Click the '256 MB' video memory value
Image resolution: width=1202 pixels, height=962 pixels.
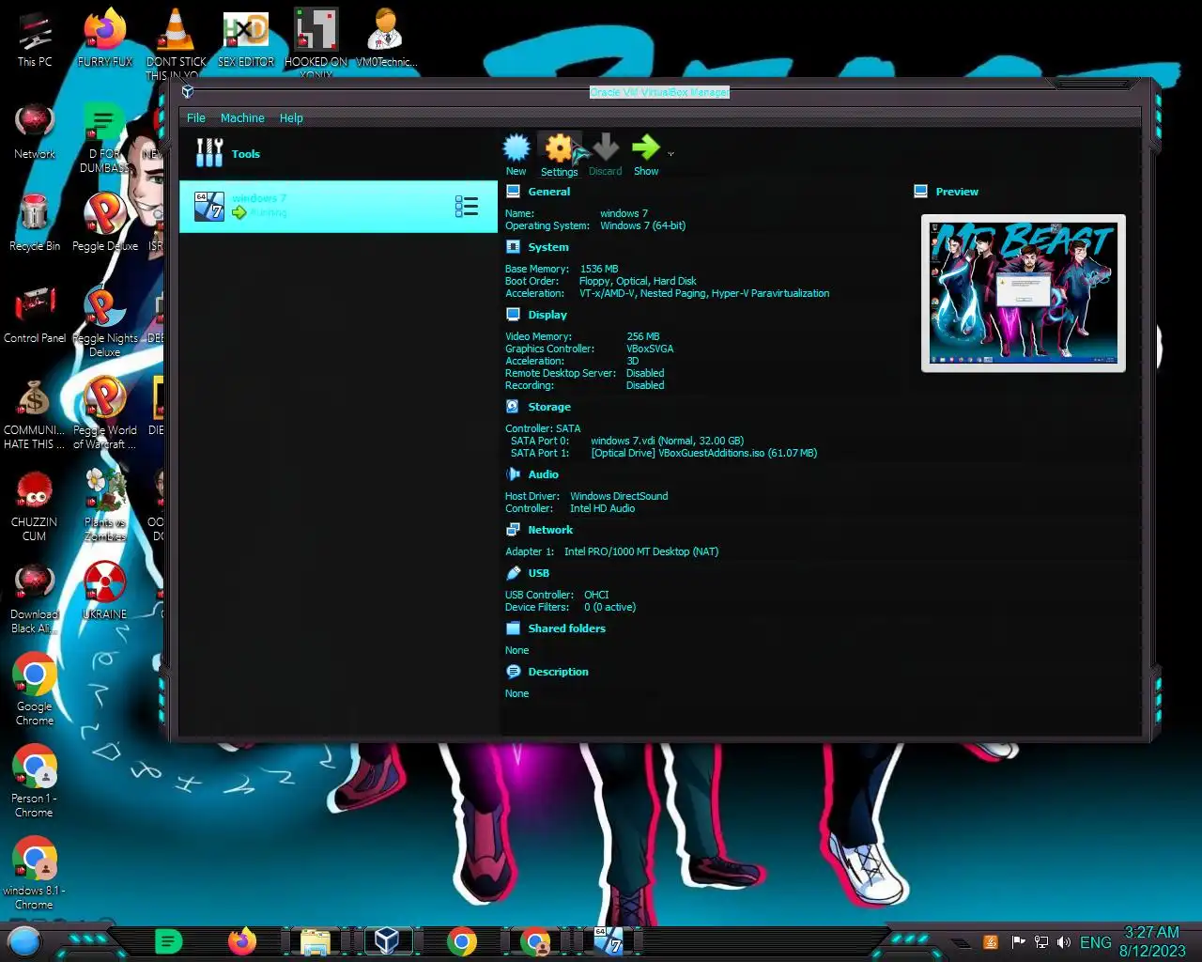643,336
